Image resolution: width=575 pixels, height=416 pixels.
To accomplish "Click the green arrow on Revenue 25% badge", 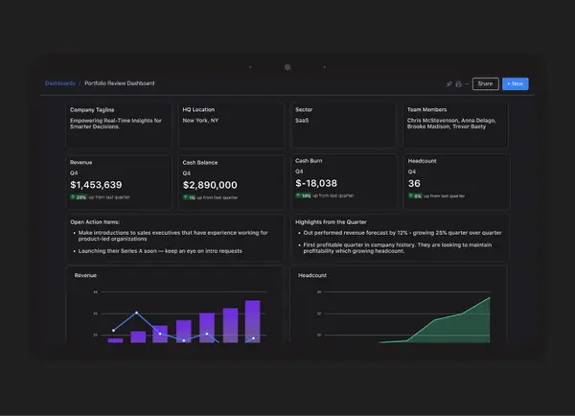I will point(73,197).
